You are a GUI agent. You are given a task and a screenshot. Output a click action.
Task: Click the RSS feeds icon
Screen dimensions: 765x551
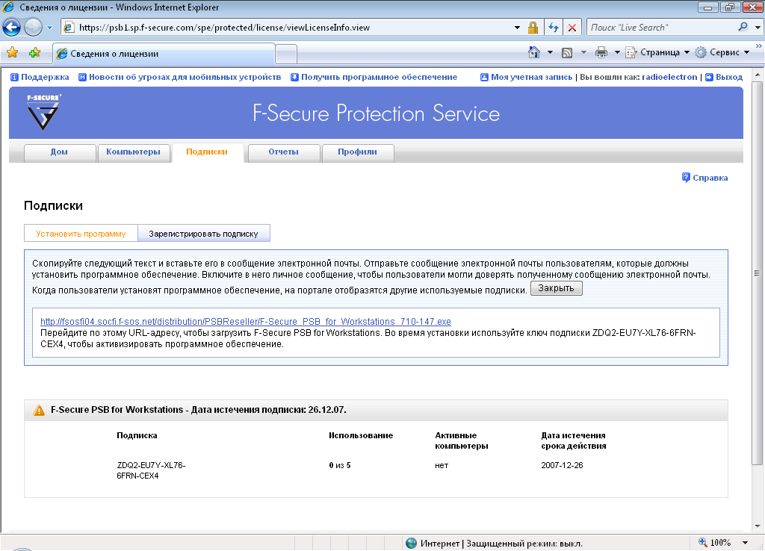click(567, 53)
